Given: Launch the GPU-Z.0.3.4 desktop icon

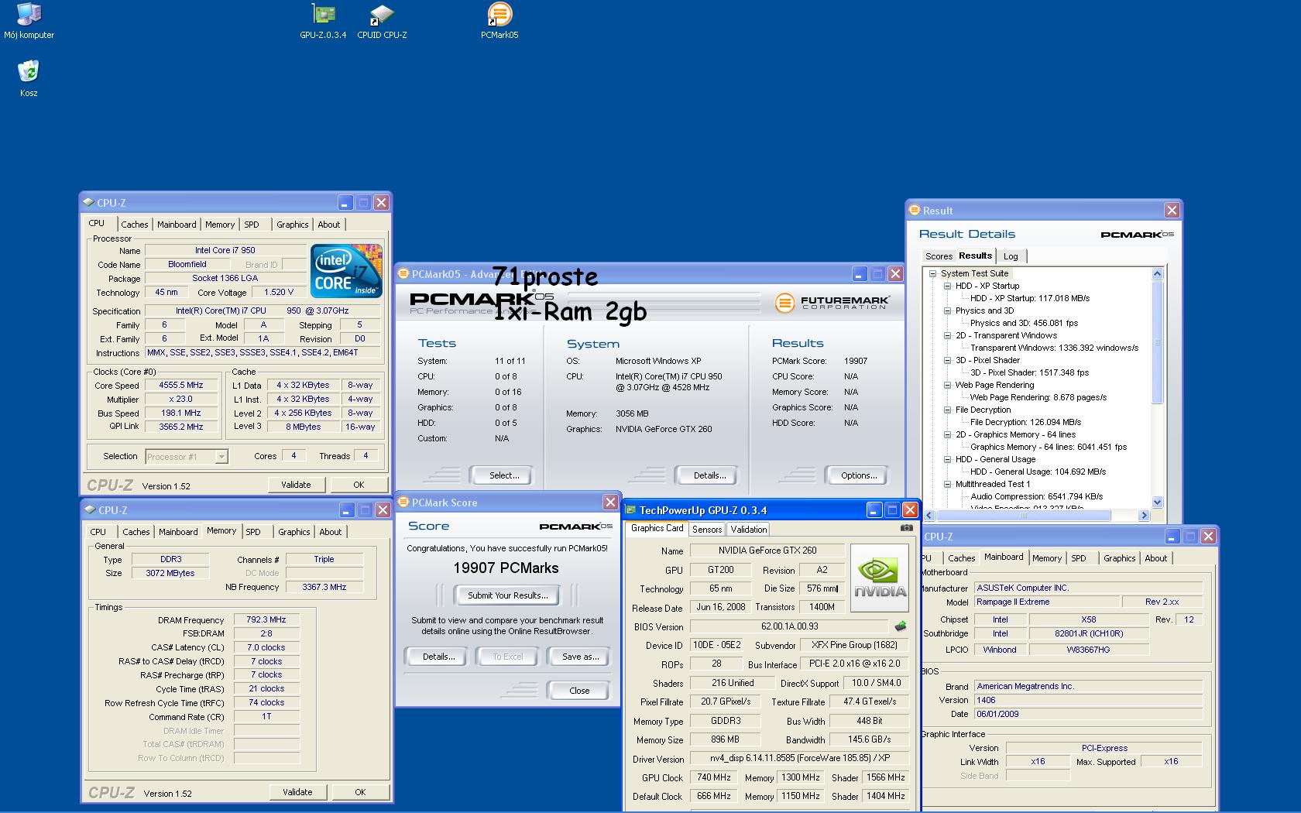Looking at the screenshot, I should pyautogui.click(x=323, y=21).
